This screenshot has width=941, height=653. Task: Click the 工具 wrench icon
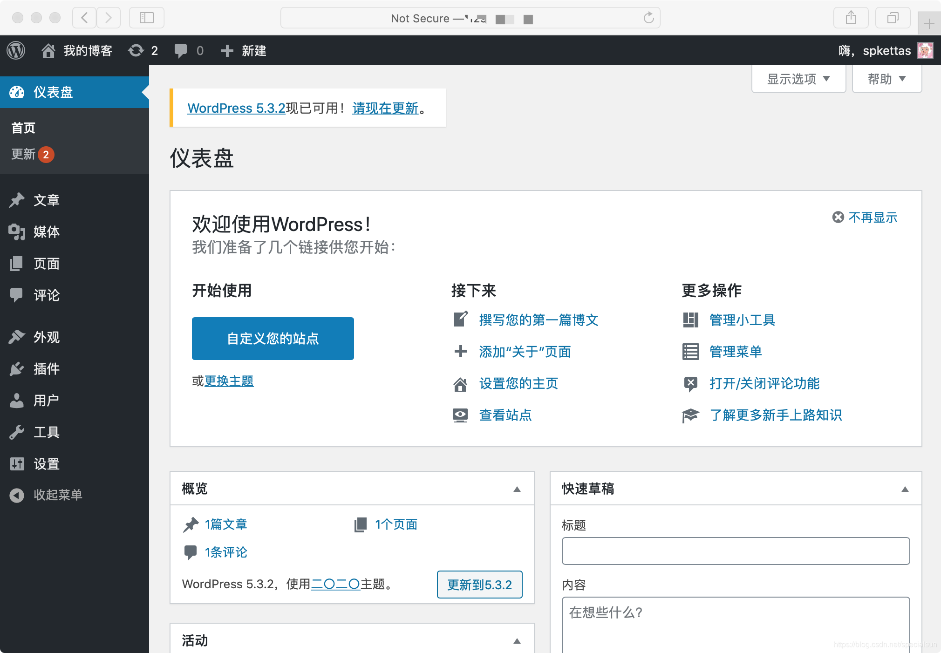pos(17,432)
